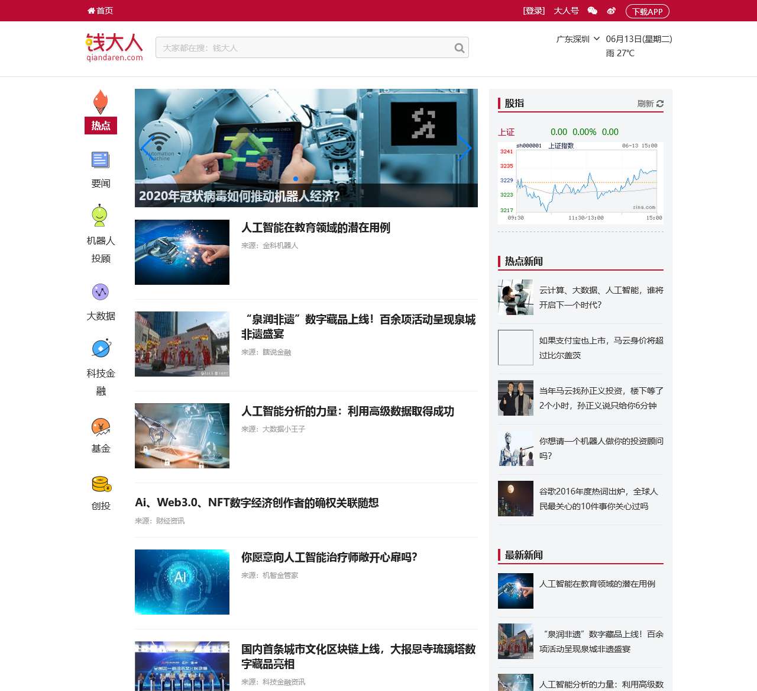Select the first carousel indicator dot
Screen dimensions: 757x691
pos(296,179)
